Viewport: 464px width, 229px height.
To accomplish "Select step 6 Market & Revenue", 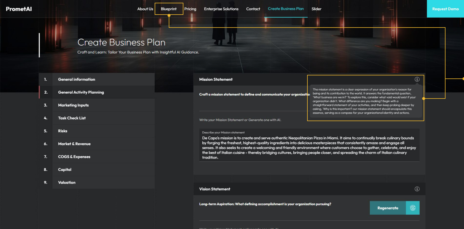I will [x=97, y=144].
